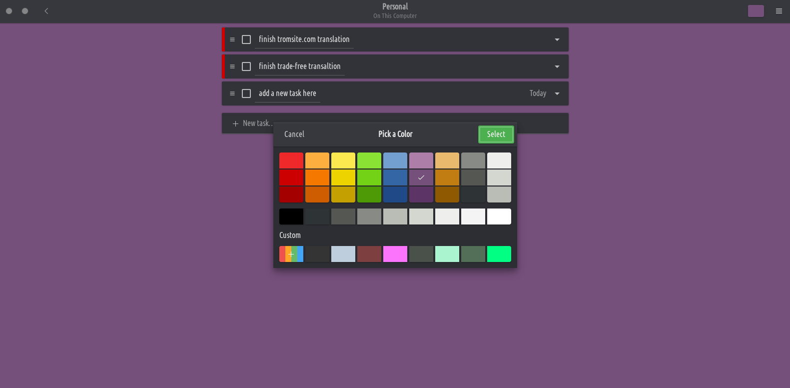Tick the checkbox for 'add a new task here'

(246, 93)
